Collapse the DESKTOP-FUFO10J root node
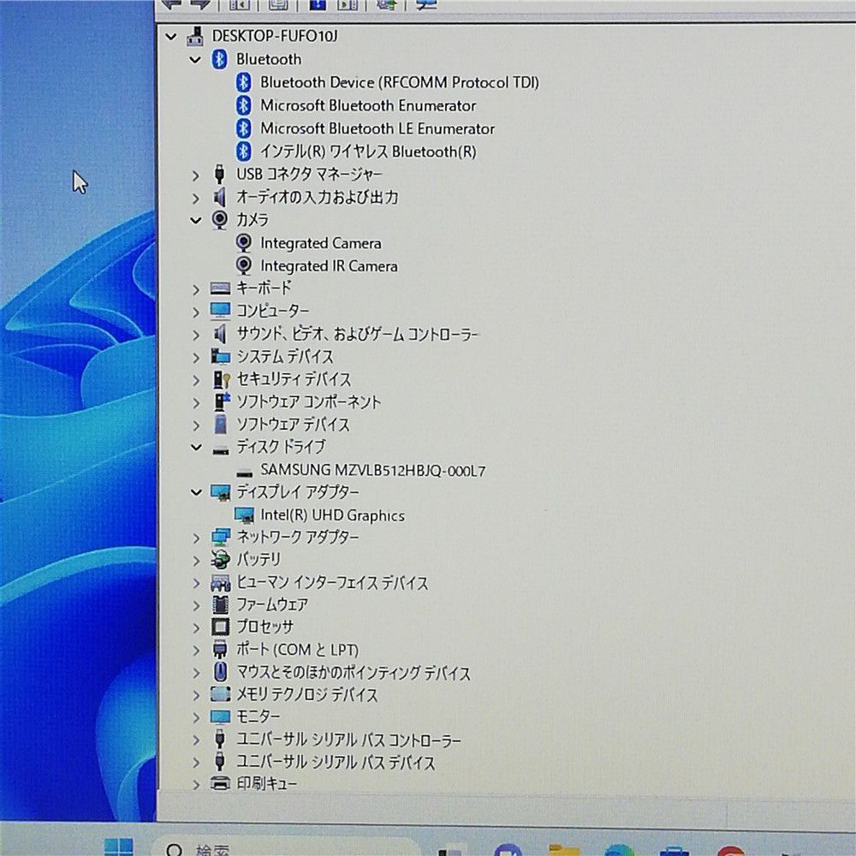Viewport: 856px width, 856px height. [171, 37]
